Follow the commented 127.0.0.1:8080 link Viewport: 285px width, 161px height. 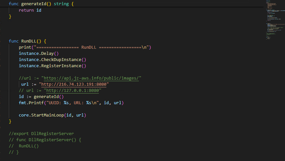point(73,91)
